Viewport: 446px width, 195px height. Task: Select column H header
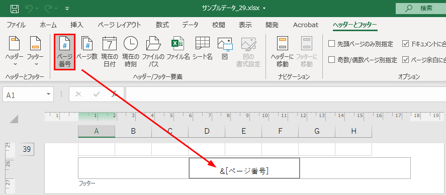353,131
